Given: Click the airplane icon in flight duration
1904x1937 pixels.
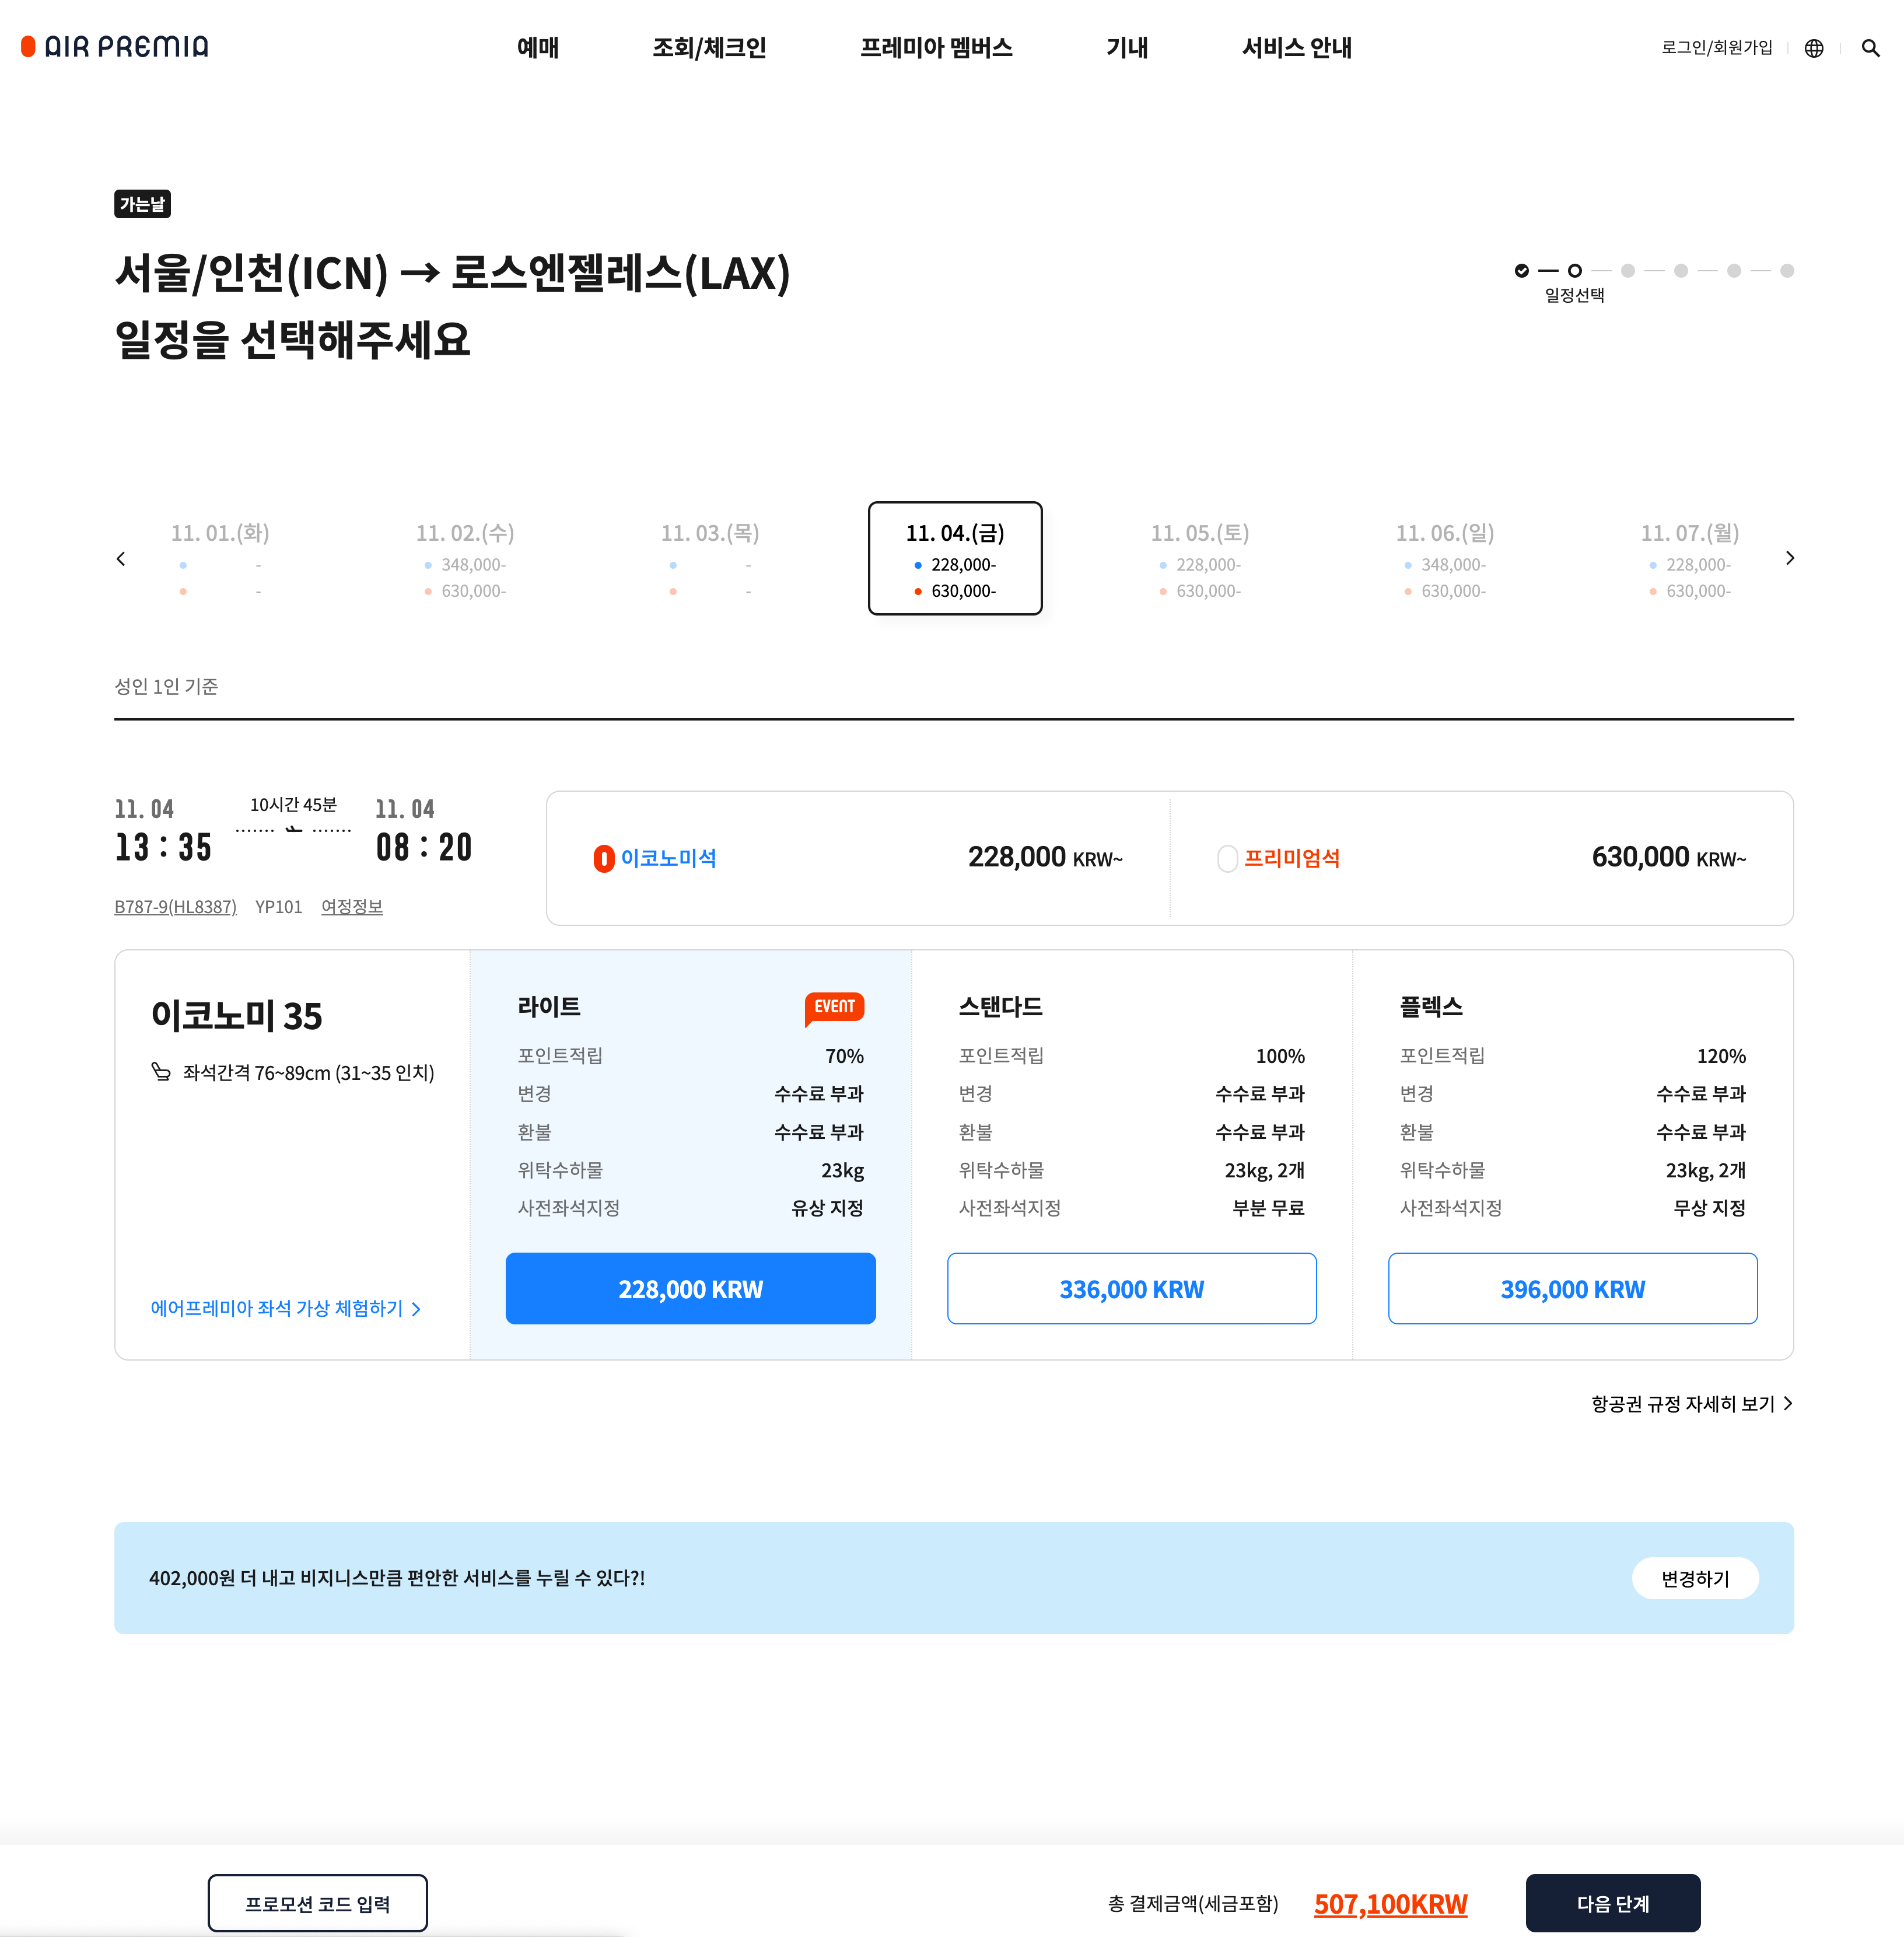Looking at the screenshot, I should coord(293,829).
